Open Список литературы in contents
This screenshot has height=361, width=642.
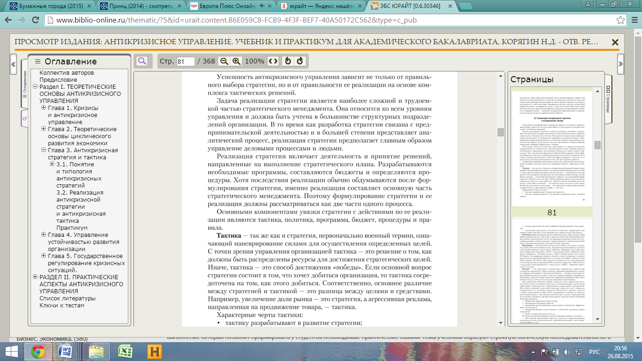click(x=67, y=298)
